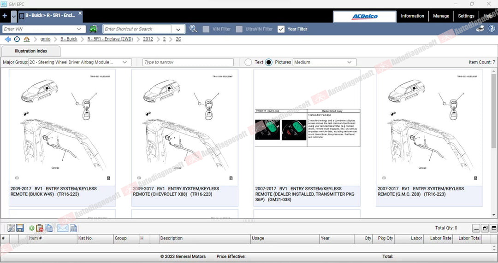The height and width of the screenshot is (263, 498).
Task: Open the Help menu
Action: [488, 16]
